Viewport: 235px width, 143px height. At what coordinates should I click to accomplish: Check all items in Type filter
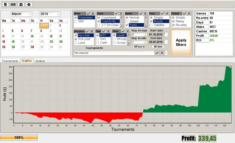tap(104, 31)
